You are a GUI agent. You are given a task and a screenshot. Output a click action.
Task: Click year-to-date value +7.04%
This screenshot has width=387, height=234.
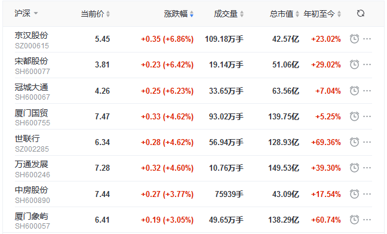coord(328,91)
